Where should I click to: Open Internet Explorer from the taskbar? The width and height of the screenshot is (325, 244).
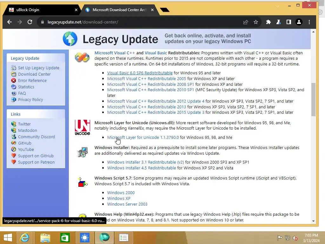(25, 238)
